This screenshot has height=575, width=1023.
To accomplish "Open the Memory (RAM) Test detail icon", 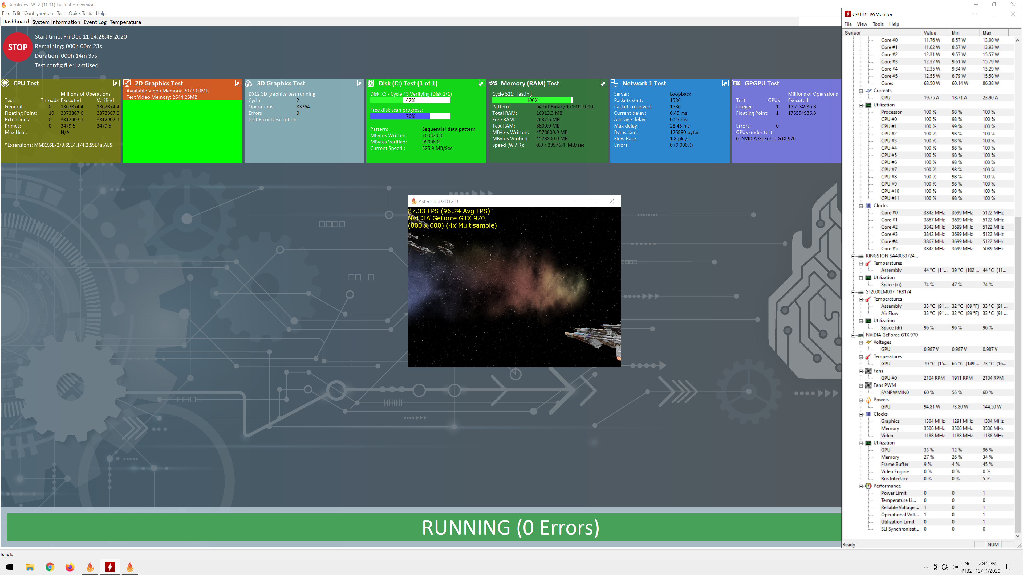I will 604,83.
